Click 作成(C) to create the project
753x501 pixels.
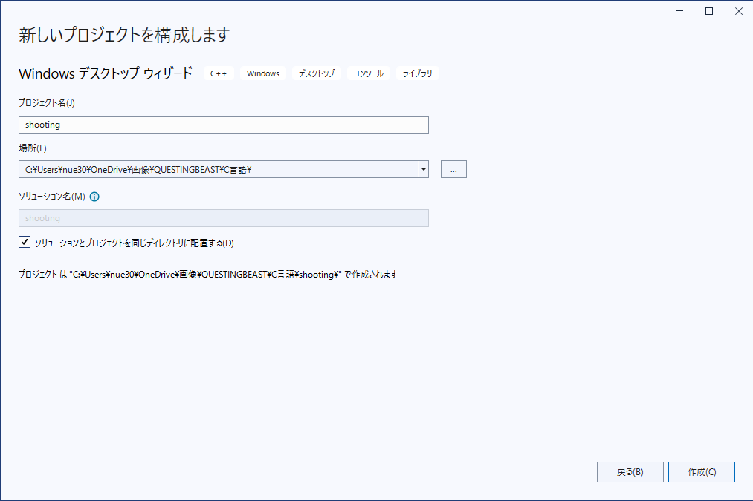(x=701, y=471)
